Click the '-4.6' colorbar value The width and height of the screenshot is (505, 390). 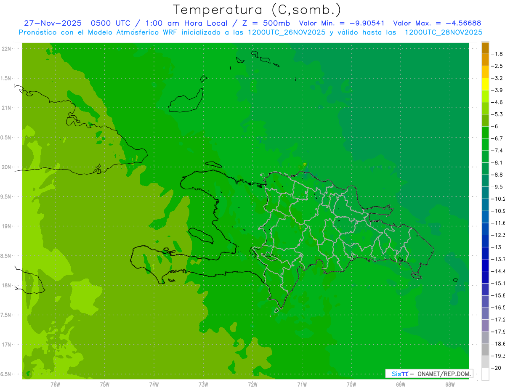coord(497,102)
